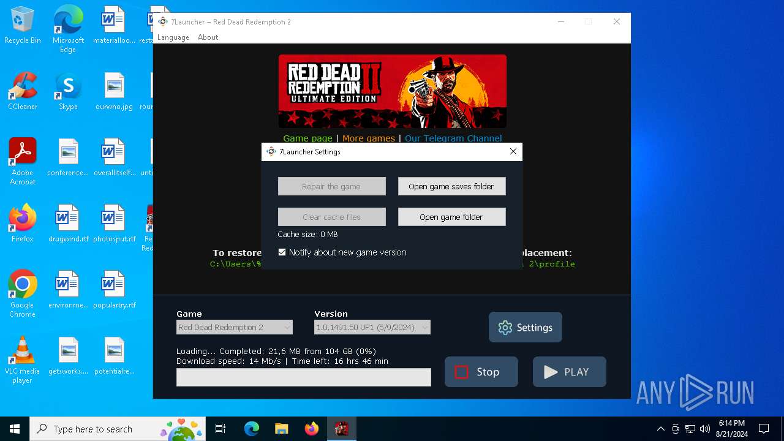Open populartry.rtf document on desktop
The width and height of the screenshot is (784, 441).
pyautogui.click(x=114, y=290)
